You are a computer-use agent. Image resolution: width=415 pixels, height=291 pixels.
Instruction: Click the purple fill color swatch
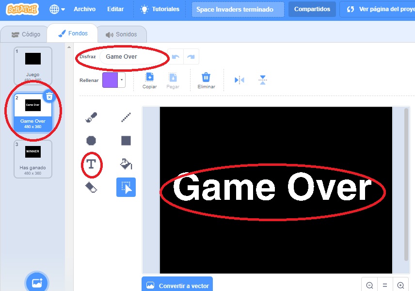110,80
